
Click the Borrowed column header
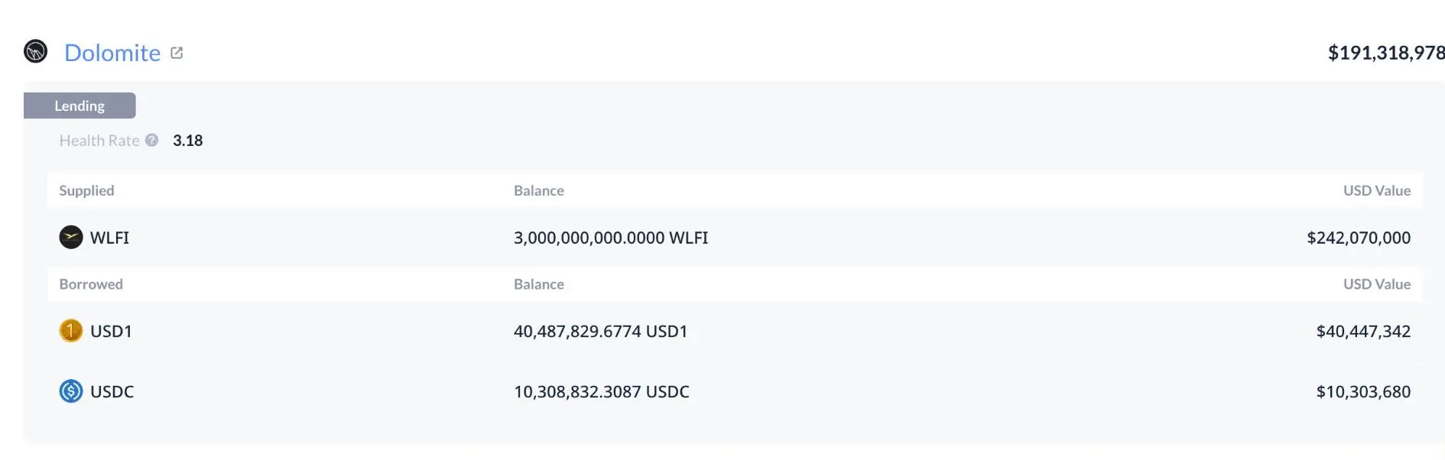click(91, 283)
